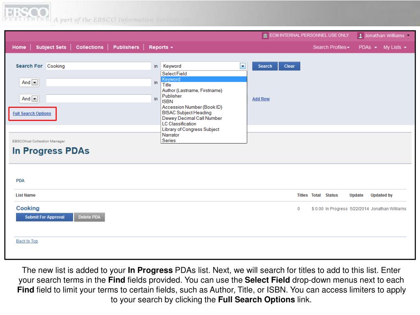Screen dimensions: 420x315
Task: Open Subject Sets in navigation bar
Action: (51, 47)
